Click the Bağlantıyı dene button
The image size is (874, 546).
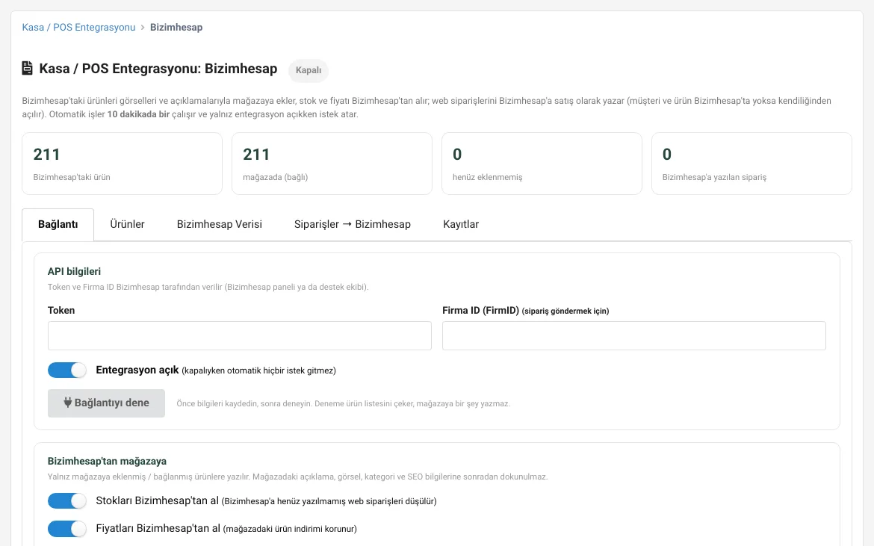[107, 403]
